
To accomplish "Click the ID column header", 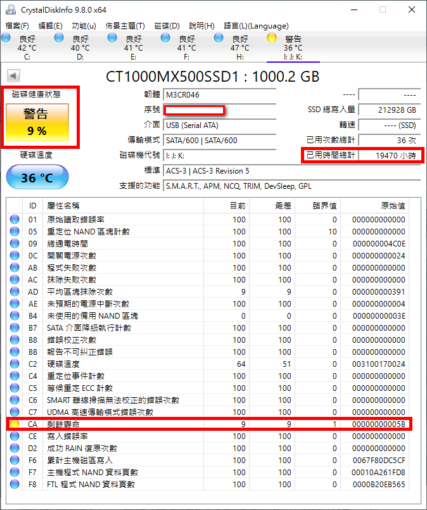I will [32, 205].
